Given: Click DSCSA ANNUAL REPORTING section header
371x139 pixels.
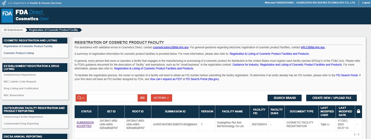Looking at the screenshot, I should point(34,136).
